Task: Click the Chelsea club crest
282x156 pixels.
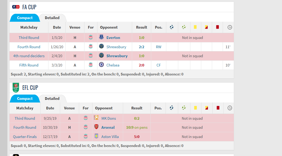Action: coord(101,64)
